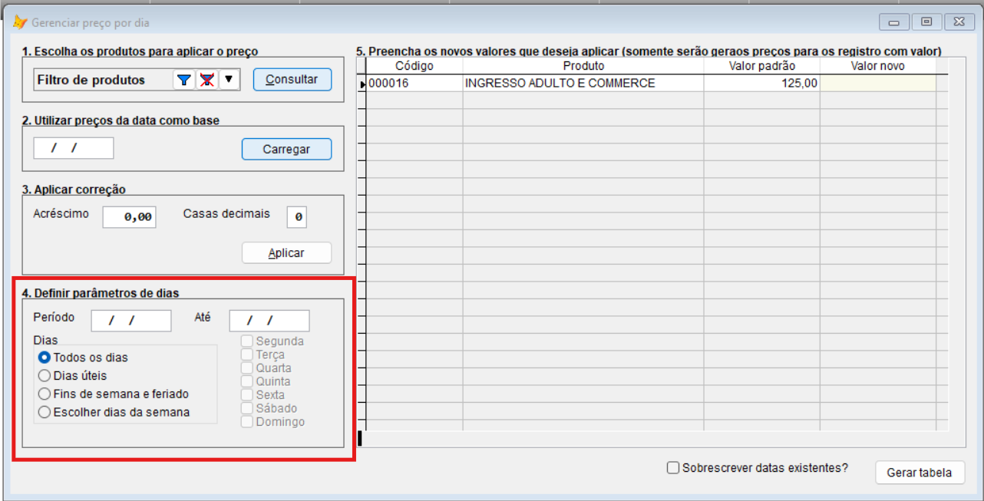Click the blue filter funnel icon
Image resolution: width=984 pixels, height=501 pixels.
[x=184, y=80]
